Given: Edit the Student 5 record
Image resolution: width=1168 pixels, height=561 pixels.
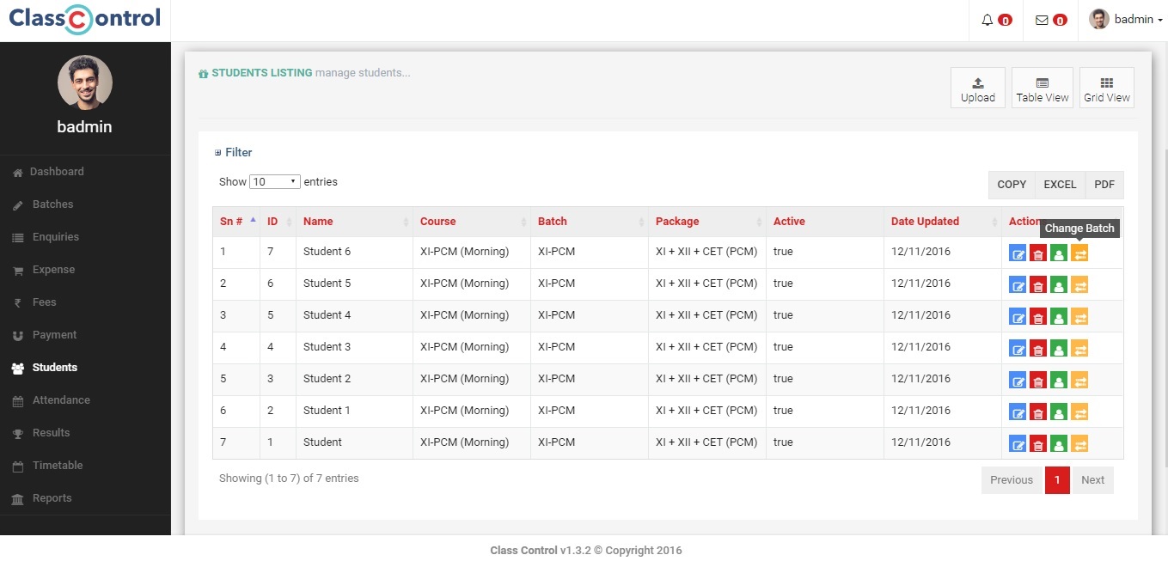Looking at the screenshot, I should [x=1018, y=285].
